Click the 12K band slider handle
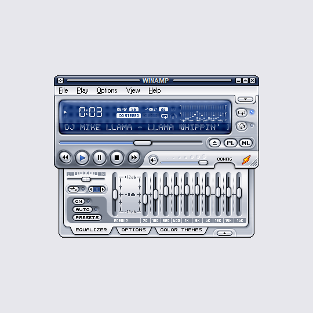Image resolution: width=313 pixels, height=313 pixels. 218,192
